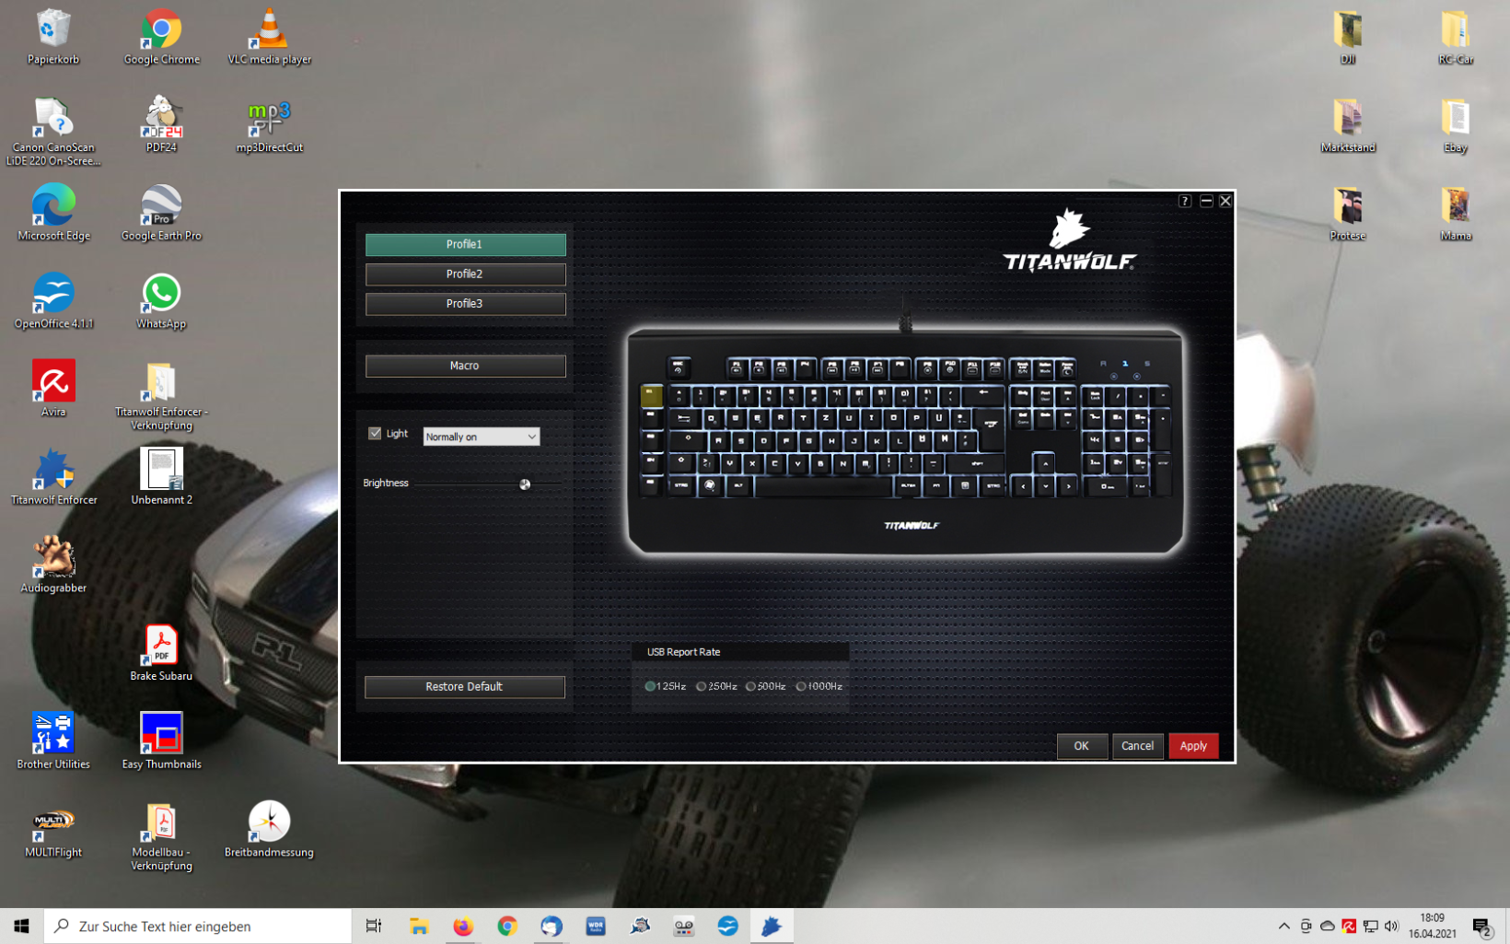The image size is (1510, 944).
Task: Open Canon CanoScan LiDE 220 shortcut
Action: [53, 132]
